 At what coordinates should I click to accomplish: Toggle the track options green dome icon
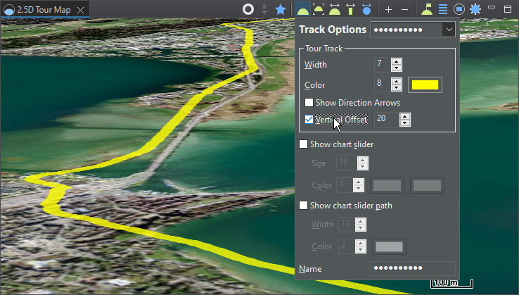(303, 9)
